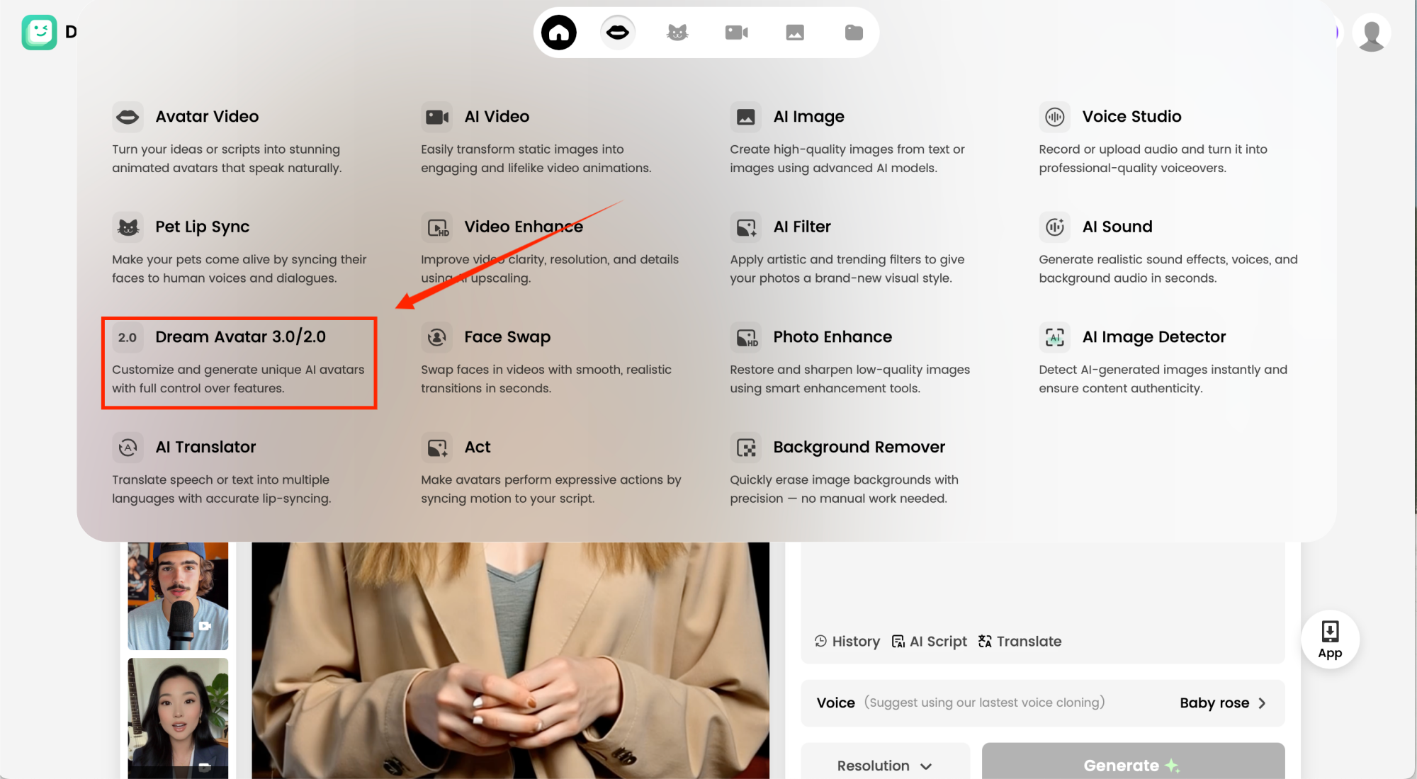Open History link below script box
The width and height of the screenshot is (1417, 779).
[x=847, y=642]
